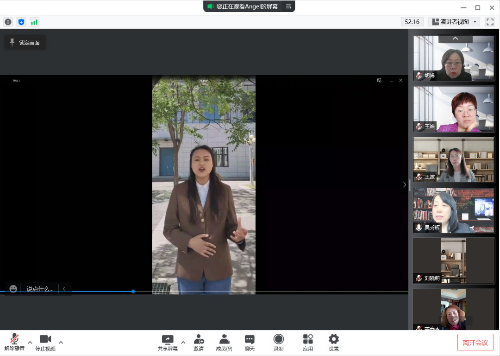This screenshot has height=356, width=500.
Task: Click the 离开会议 leave button
Action: (475, 343)
